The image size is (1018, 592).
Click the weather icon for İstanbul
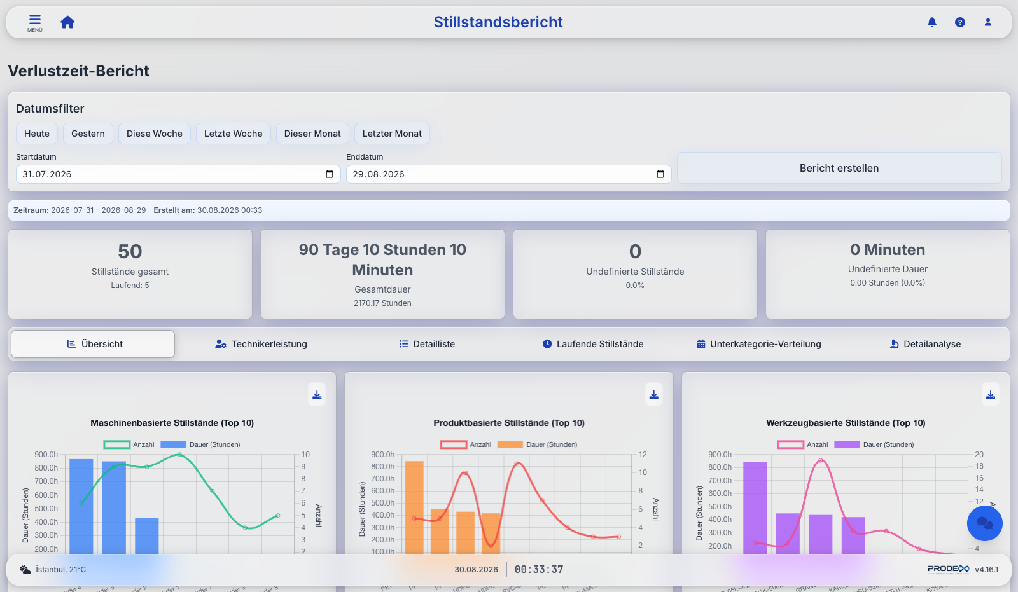pos(25,570)
